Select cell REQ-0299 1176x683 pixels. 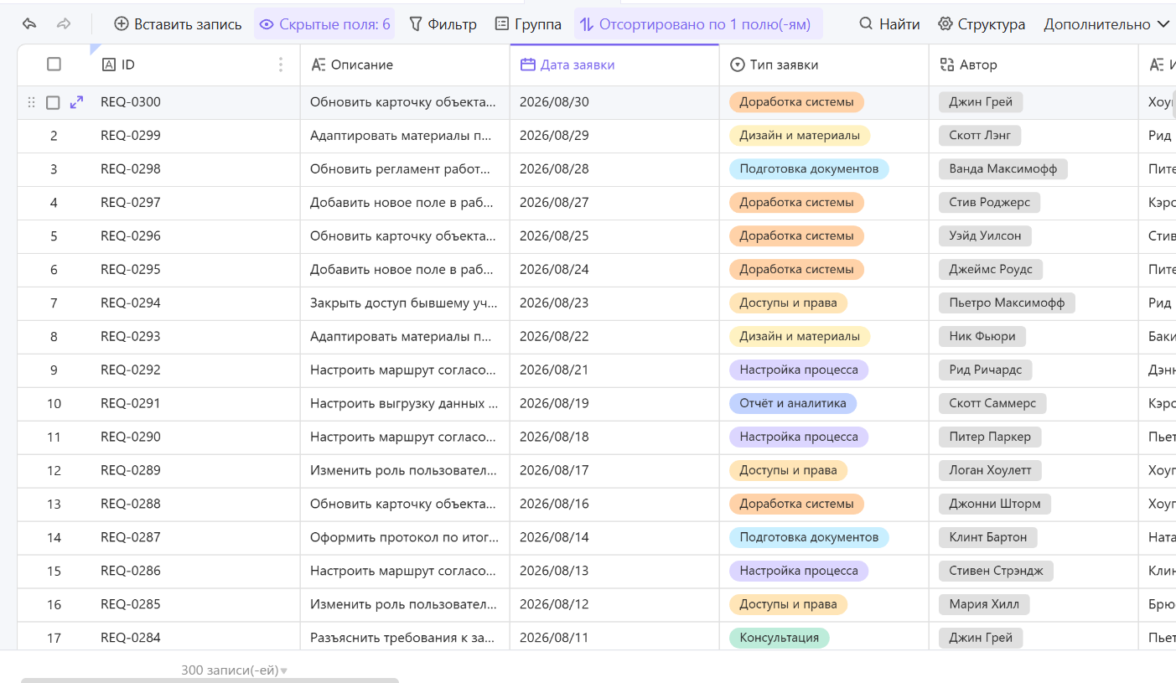195,136
